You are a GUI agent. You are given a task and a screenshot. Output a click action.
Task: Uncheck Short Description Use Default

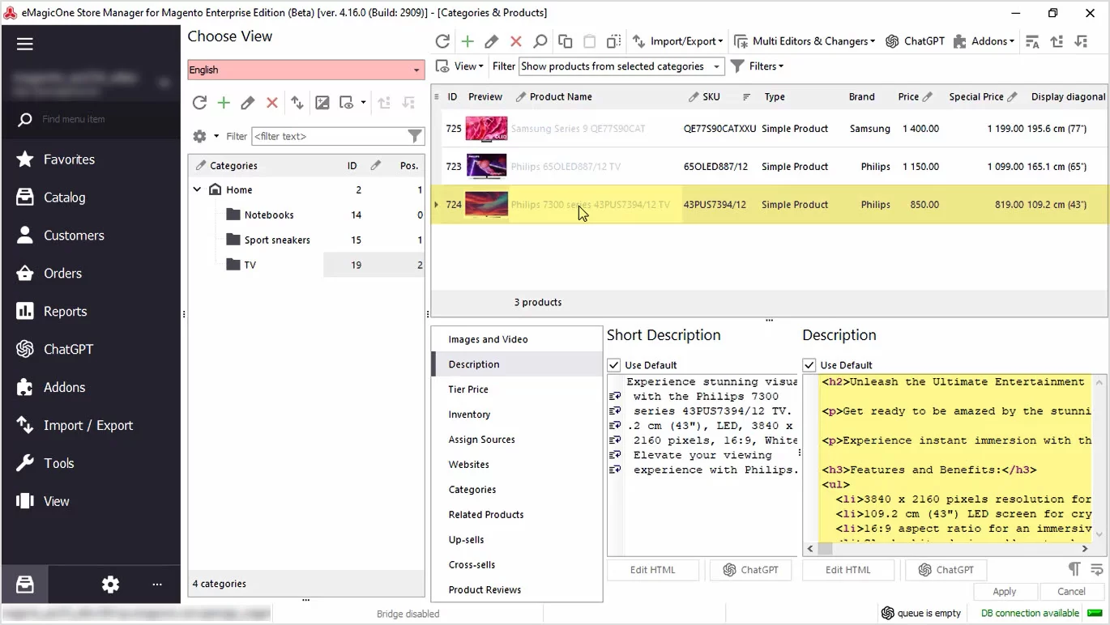[614, 365]
